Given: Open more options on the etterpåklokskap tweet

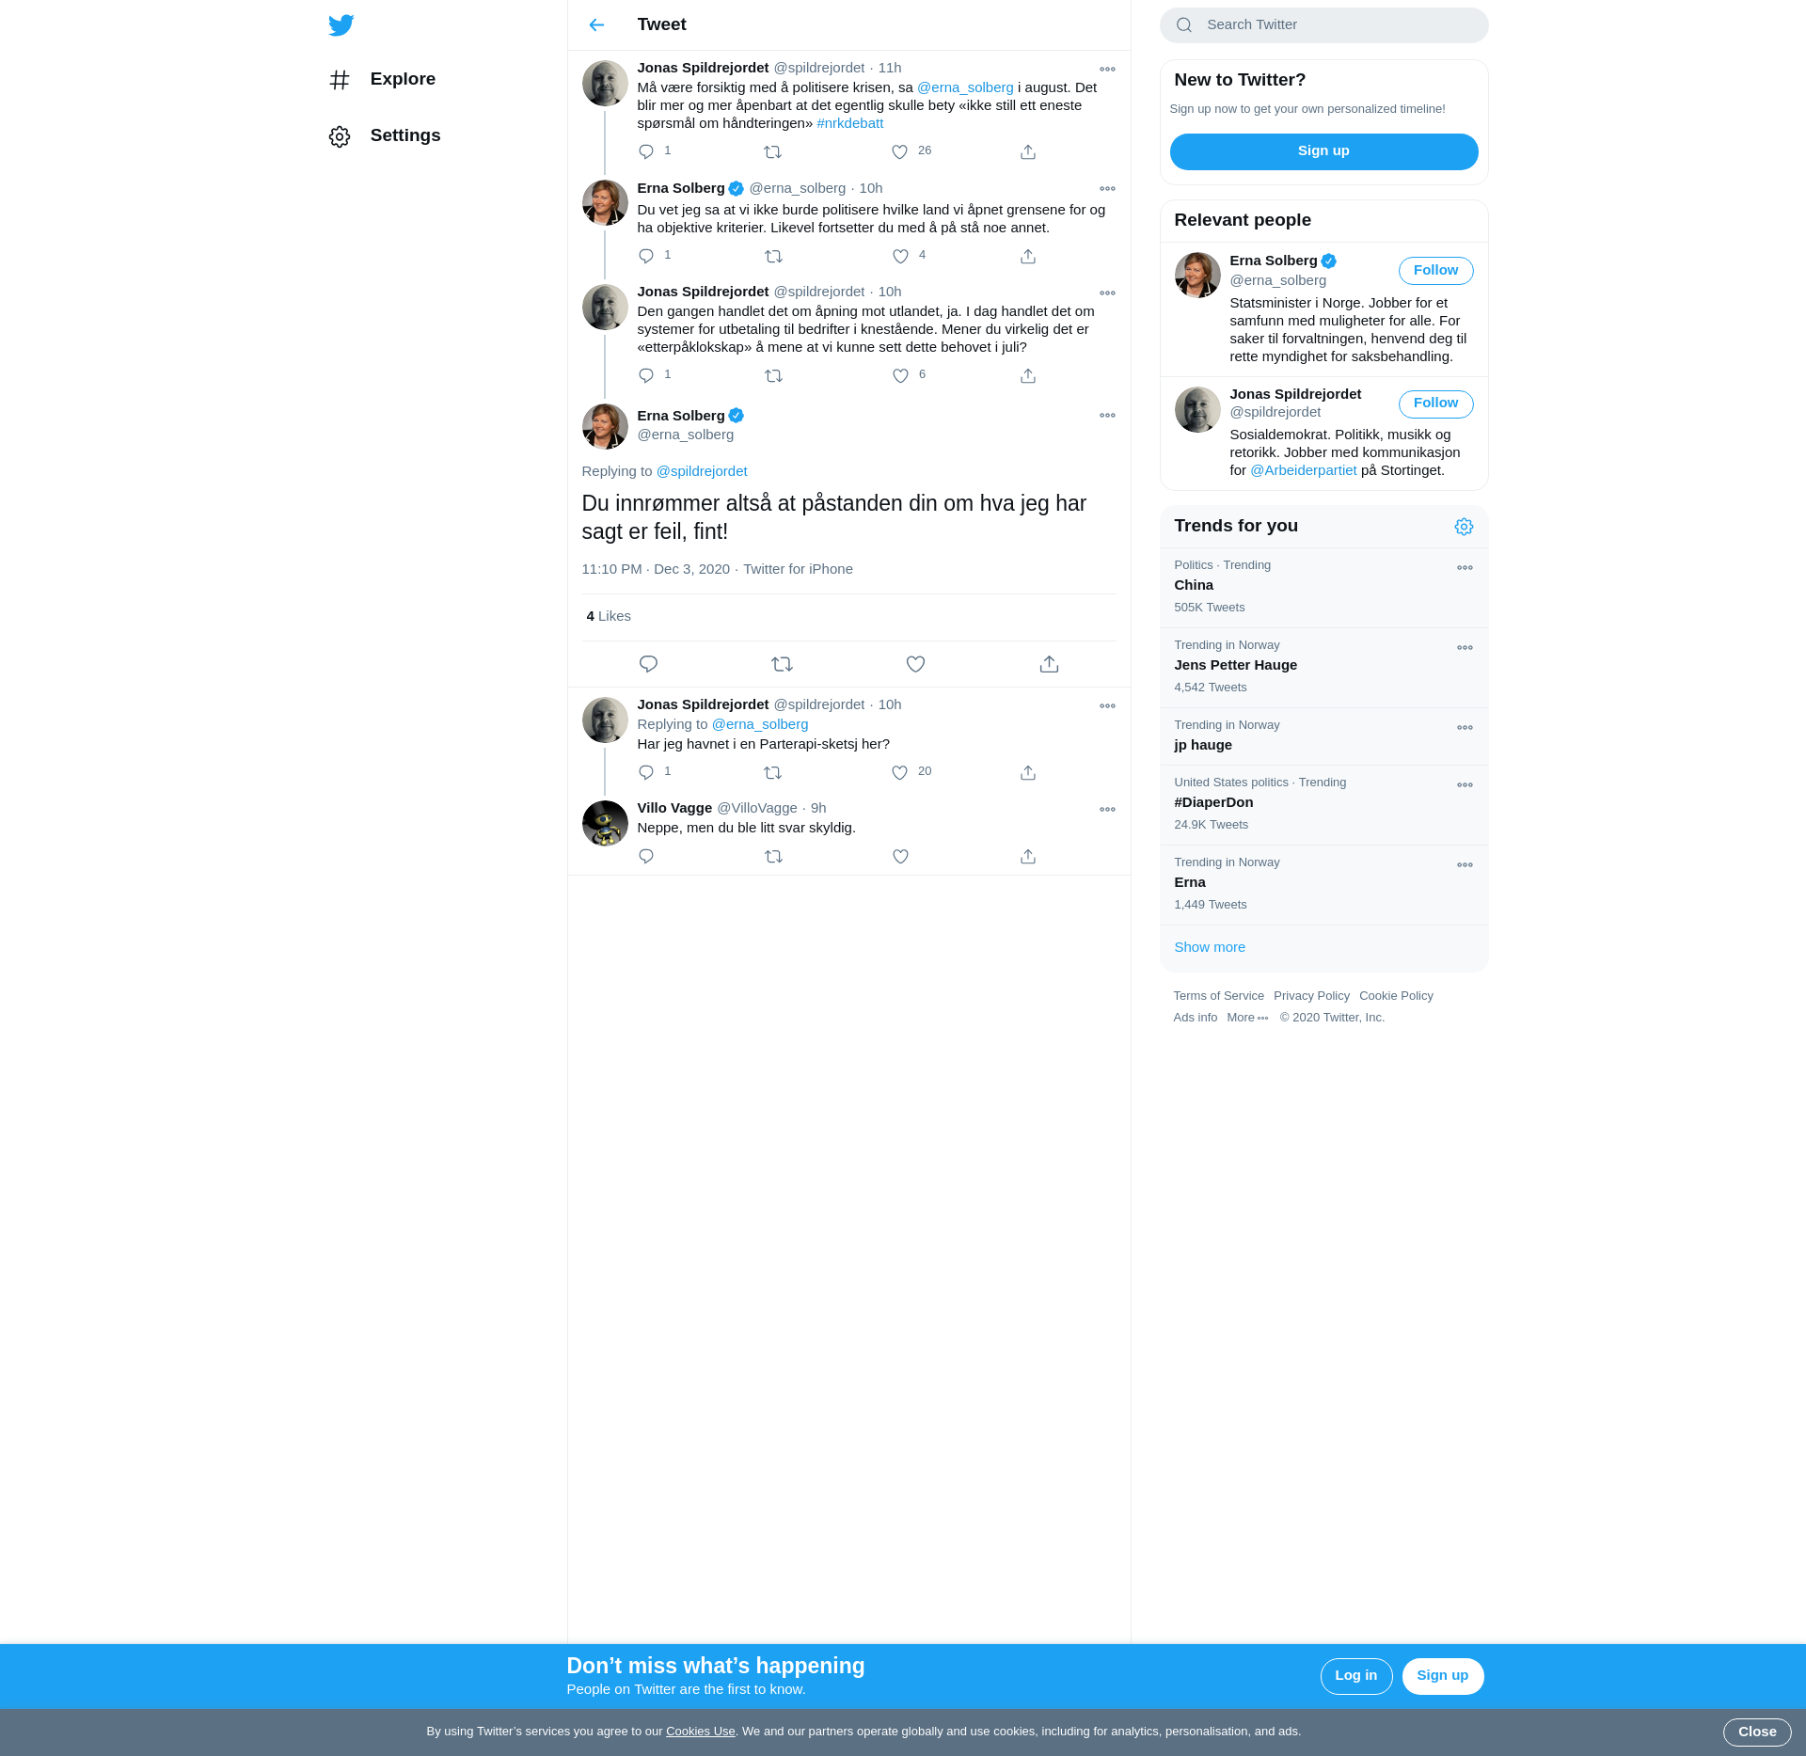Looking at the screenshot, I should click(x=1107, y=293).
